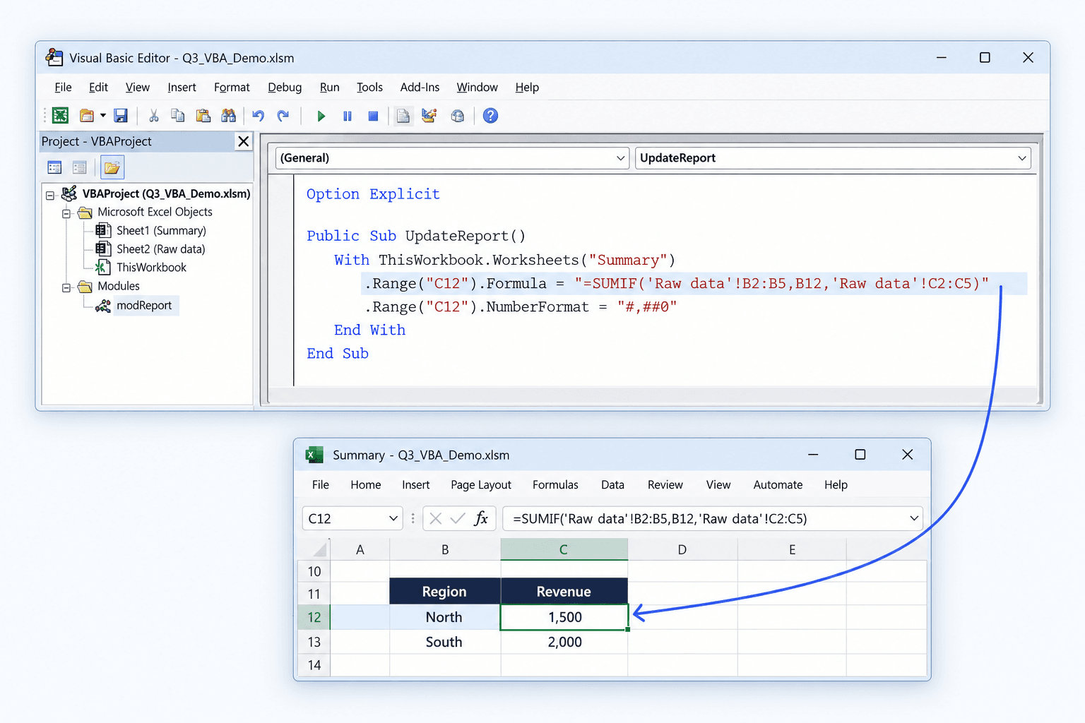This screenshot has height=723, width=1085.
Task: Open the Name Box dropdown showing C12
Action: point(393,518)
